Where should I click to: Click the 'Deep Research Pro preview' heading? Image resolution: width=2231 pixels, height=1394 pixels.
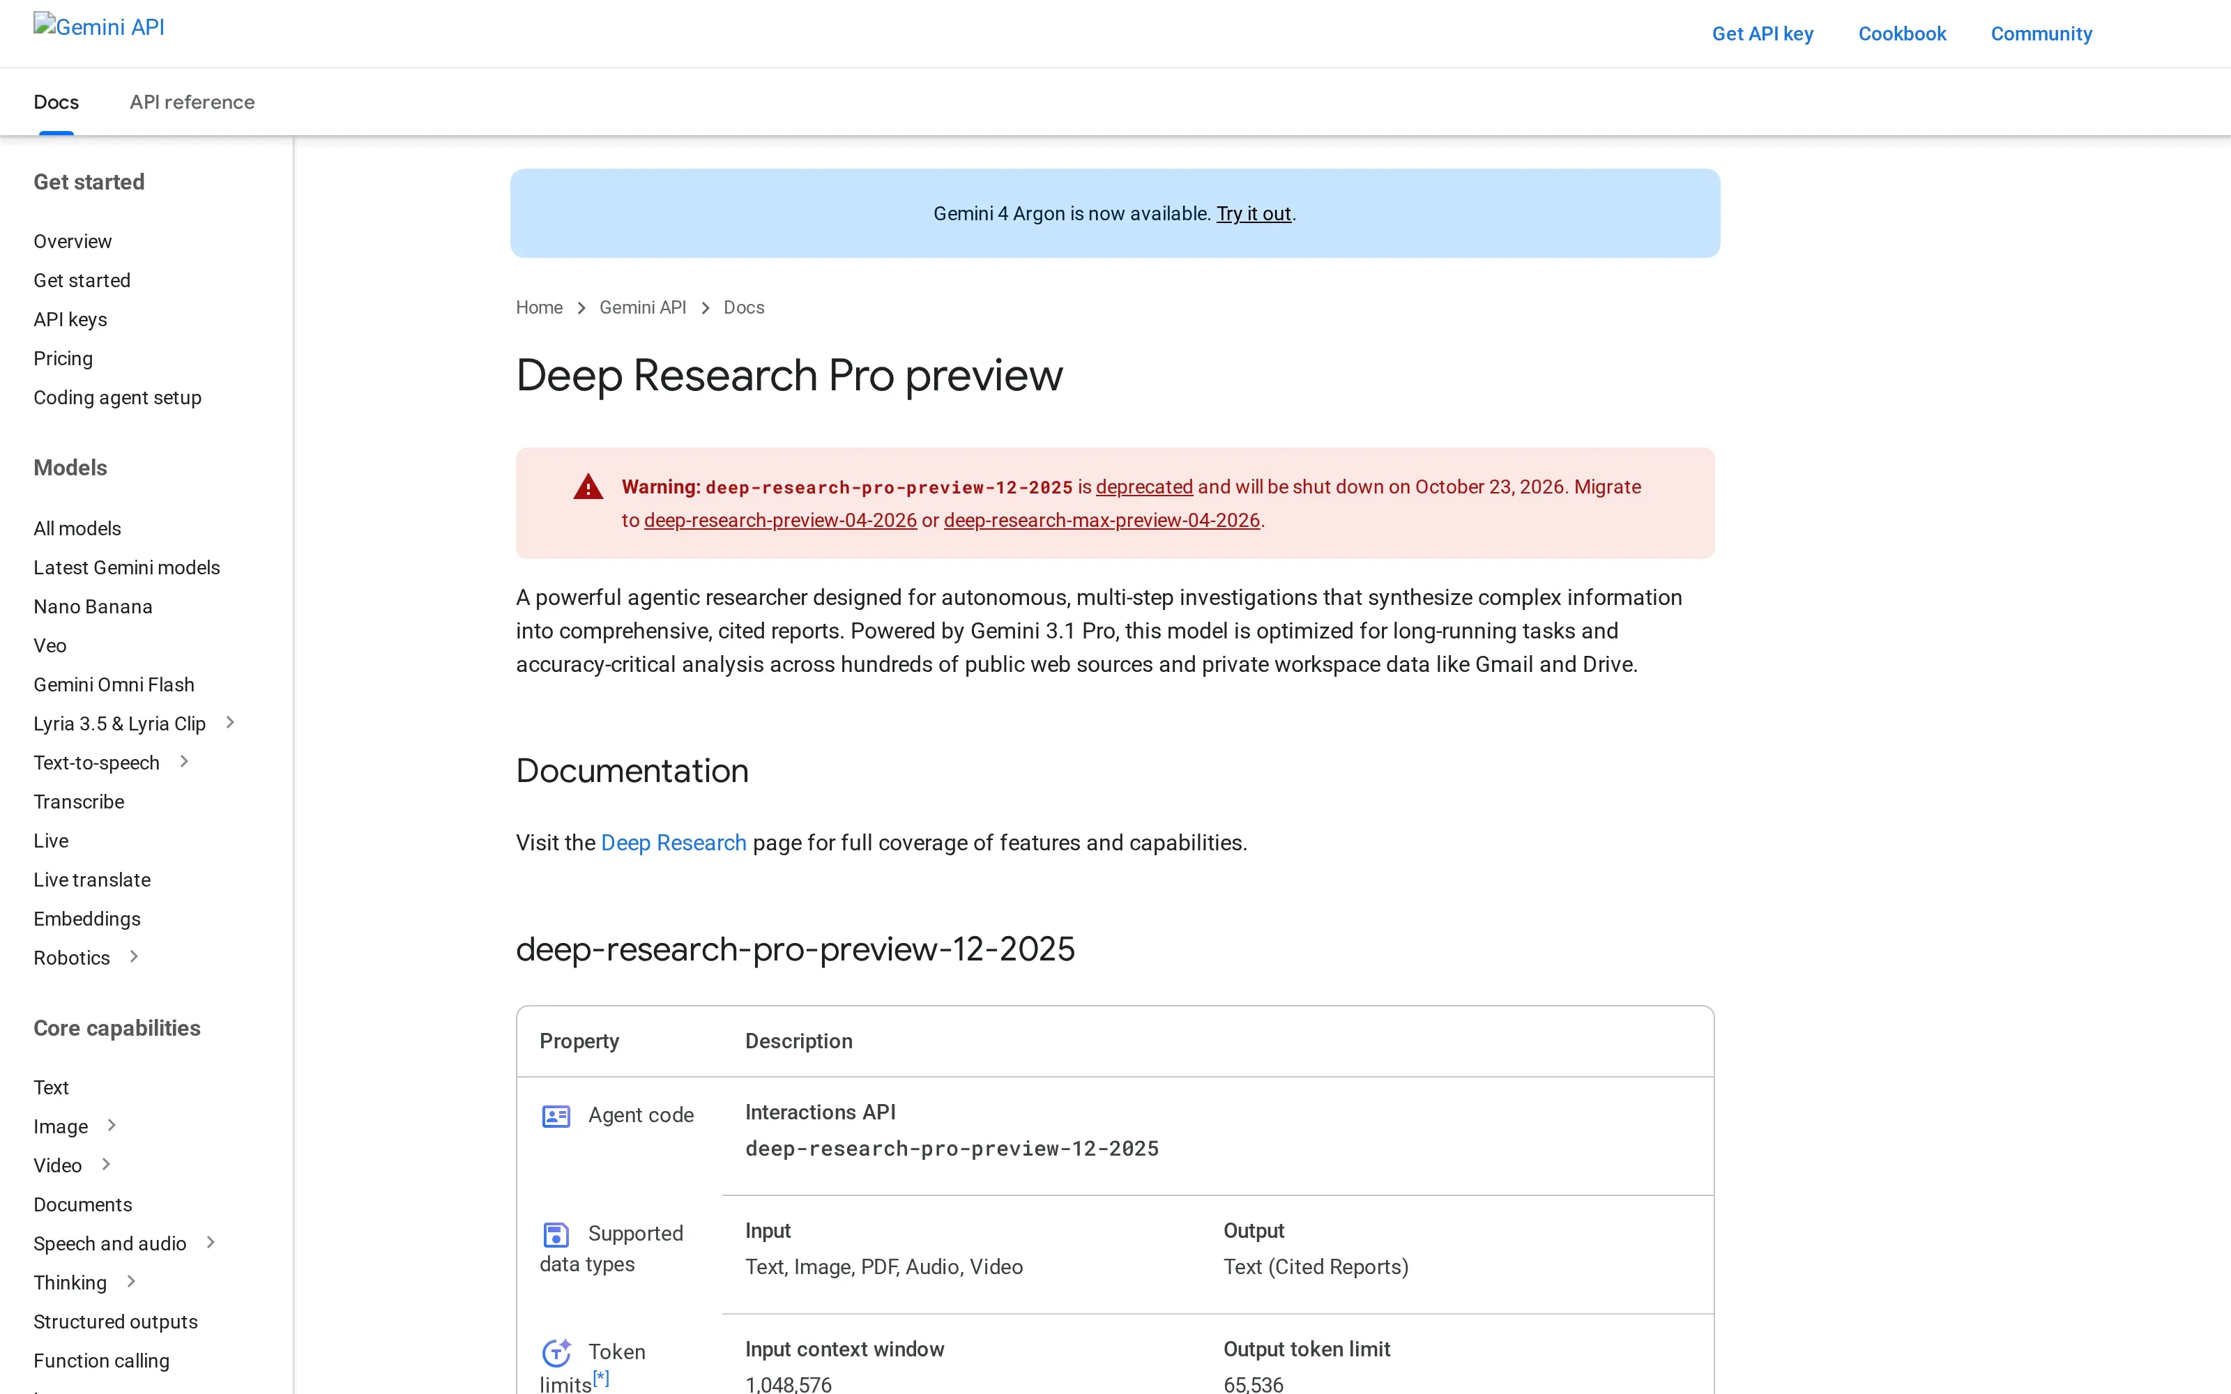[x=789, y=376]
